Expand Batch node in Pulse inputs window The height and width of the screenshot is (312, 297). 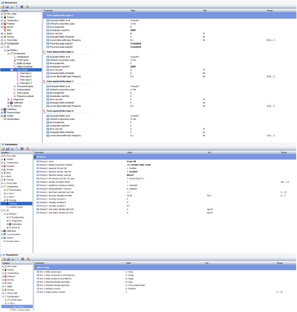click(x=2, y=34)
